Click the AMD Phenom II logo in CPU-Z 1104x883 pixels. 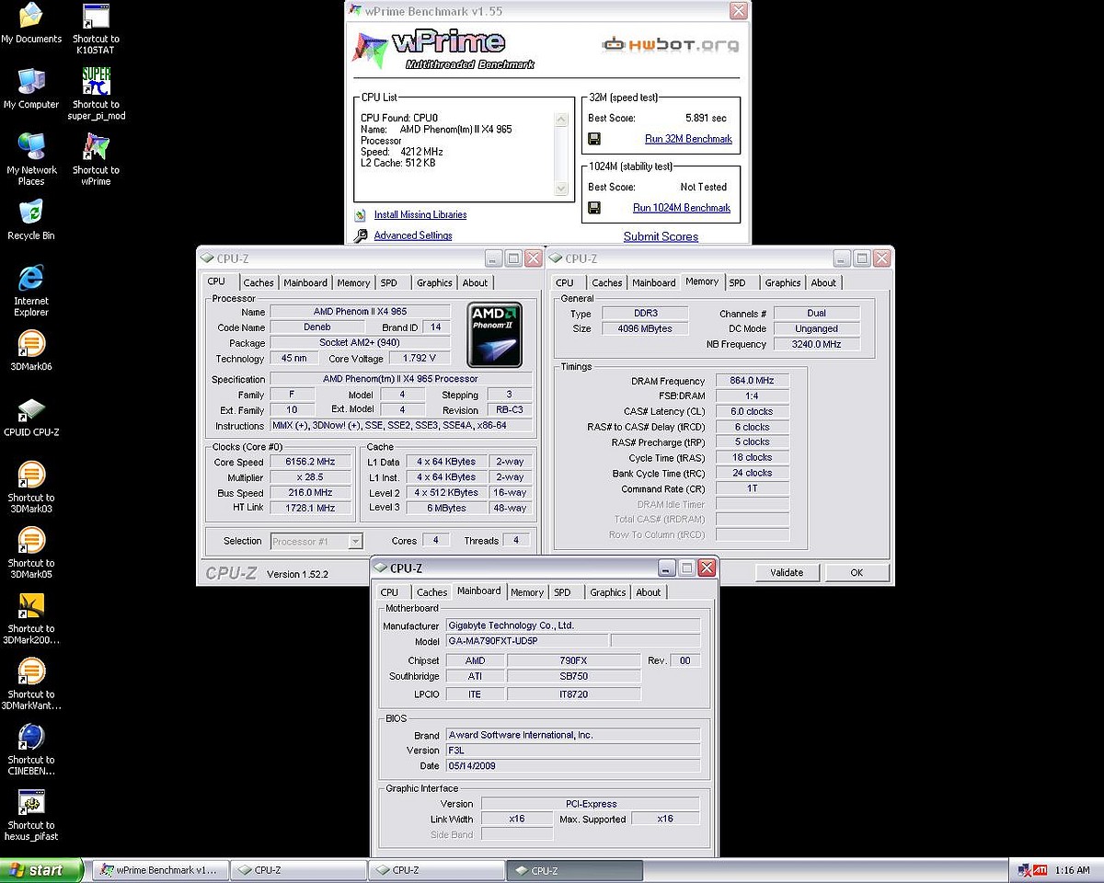point(495,336)
